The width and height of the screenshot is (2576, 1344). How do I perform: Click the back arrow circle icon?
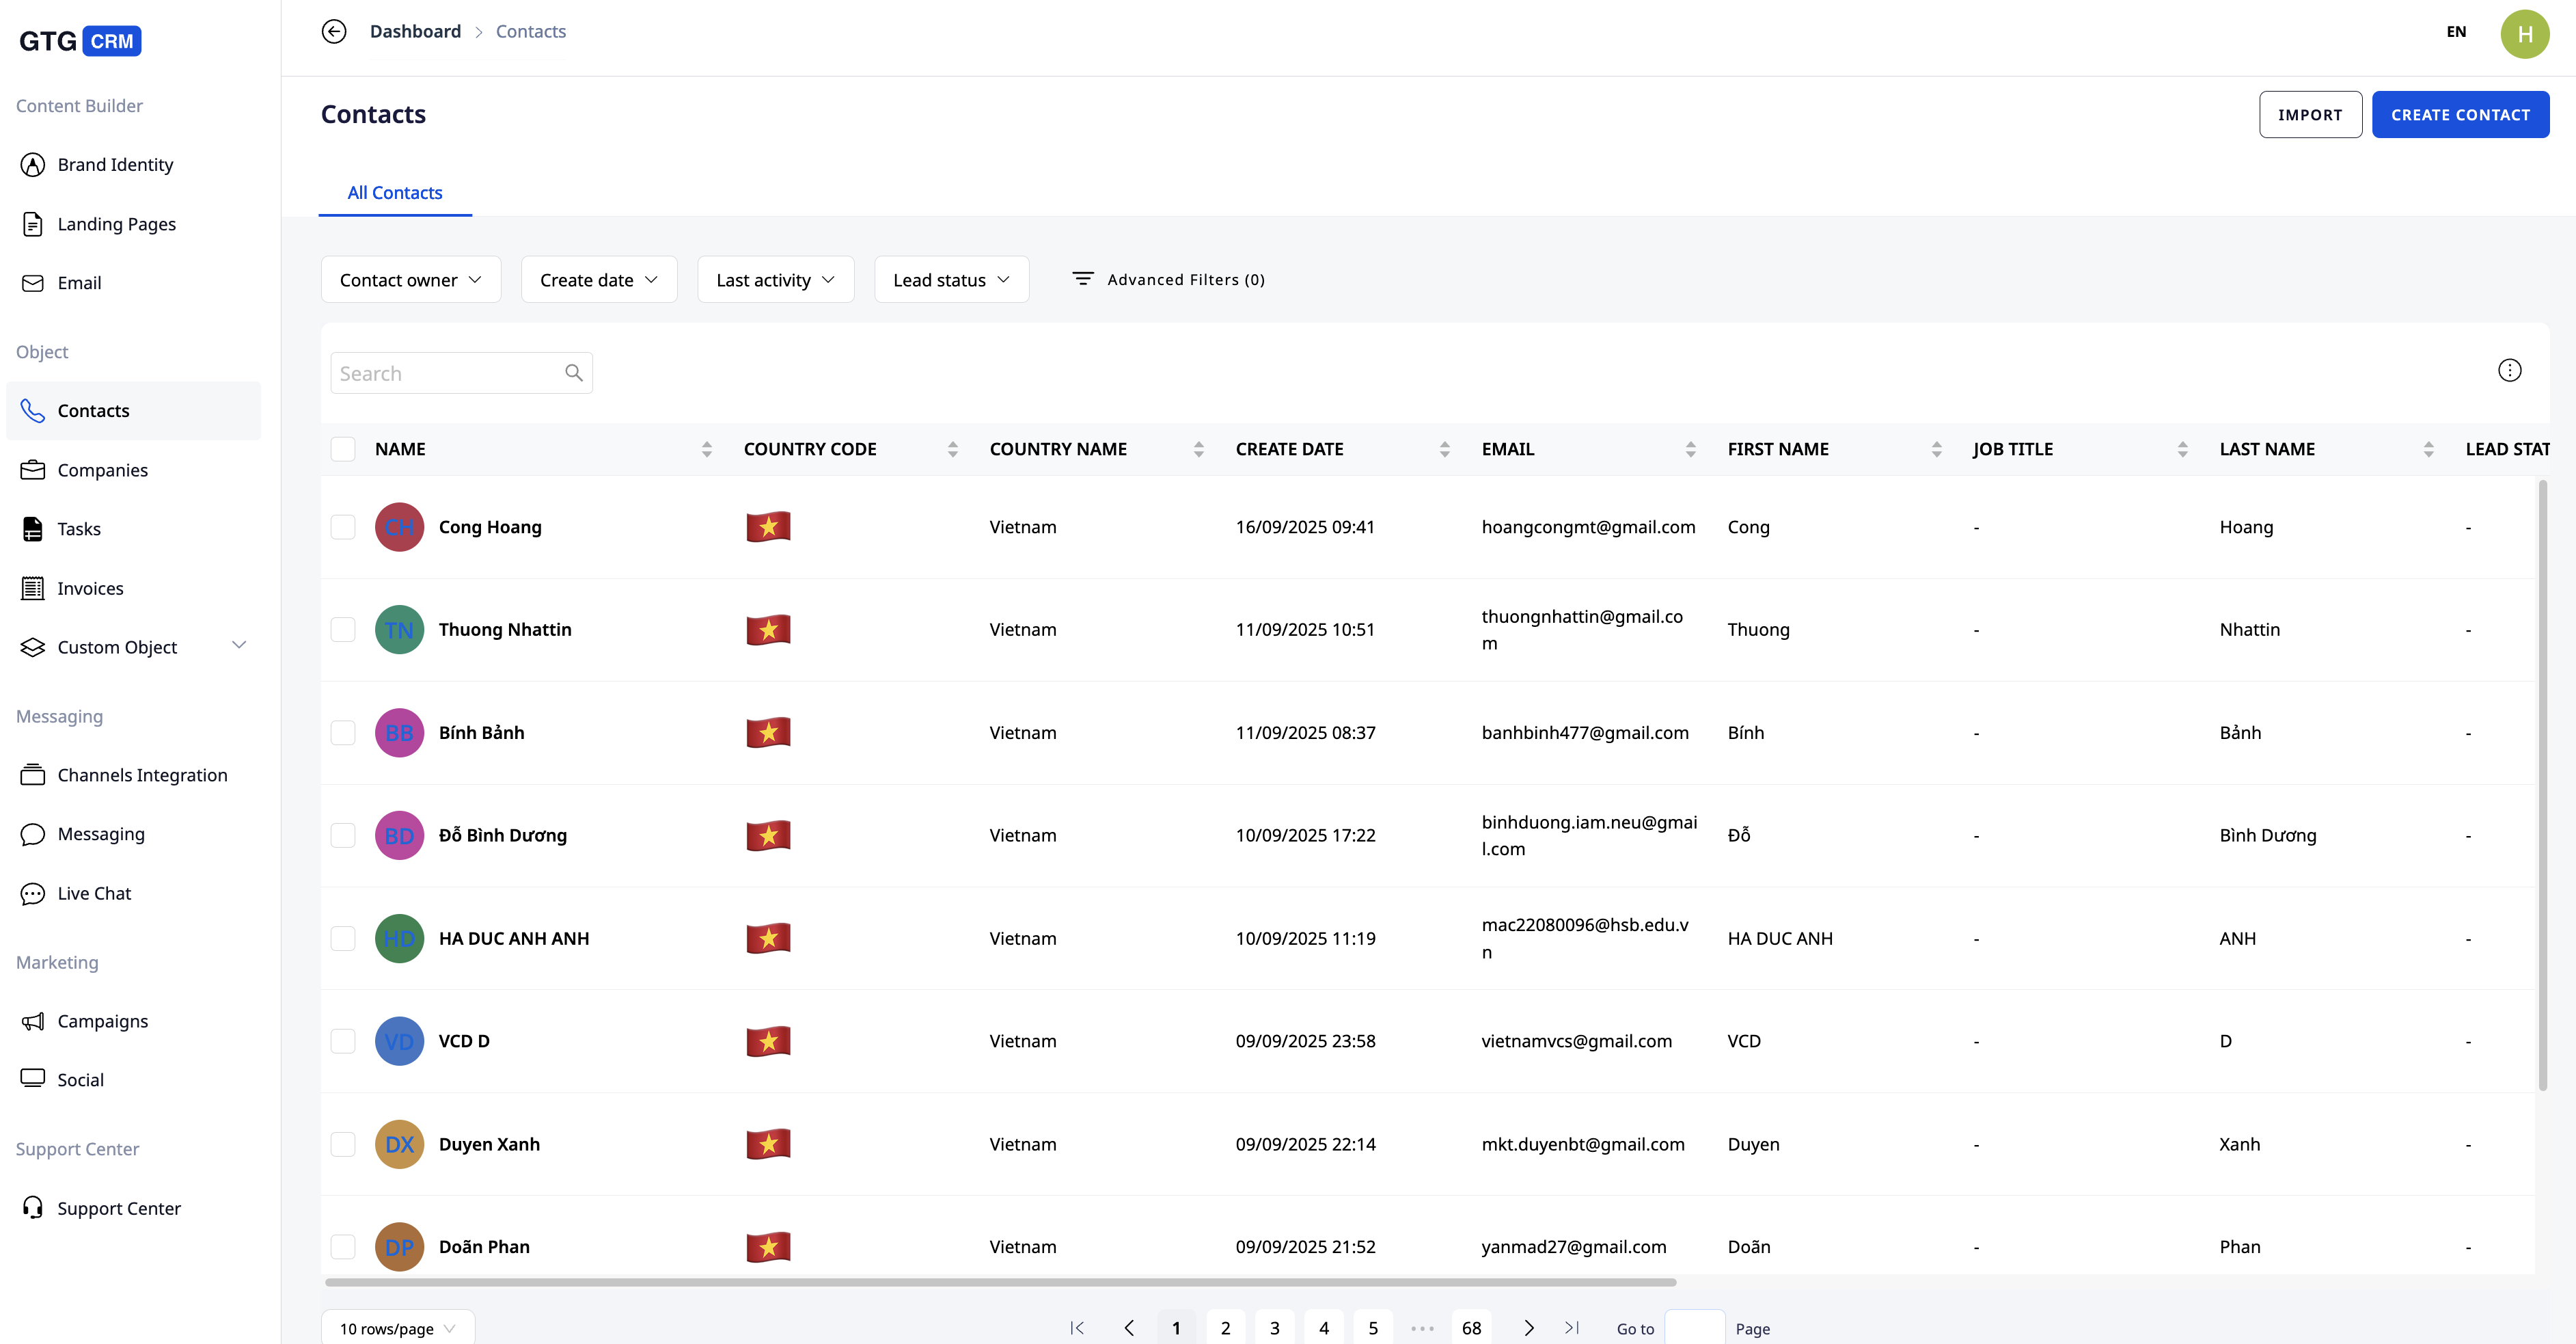click(x=334, y=31)
